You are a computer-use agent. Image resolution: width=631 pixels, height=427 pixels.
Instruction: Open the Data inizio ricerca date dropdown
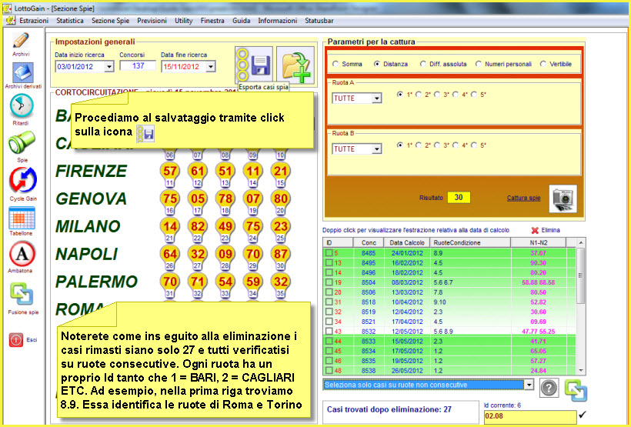click(109, 67)
